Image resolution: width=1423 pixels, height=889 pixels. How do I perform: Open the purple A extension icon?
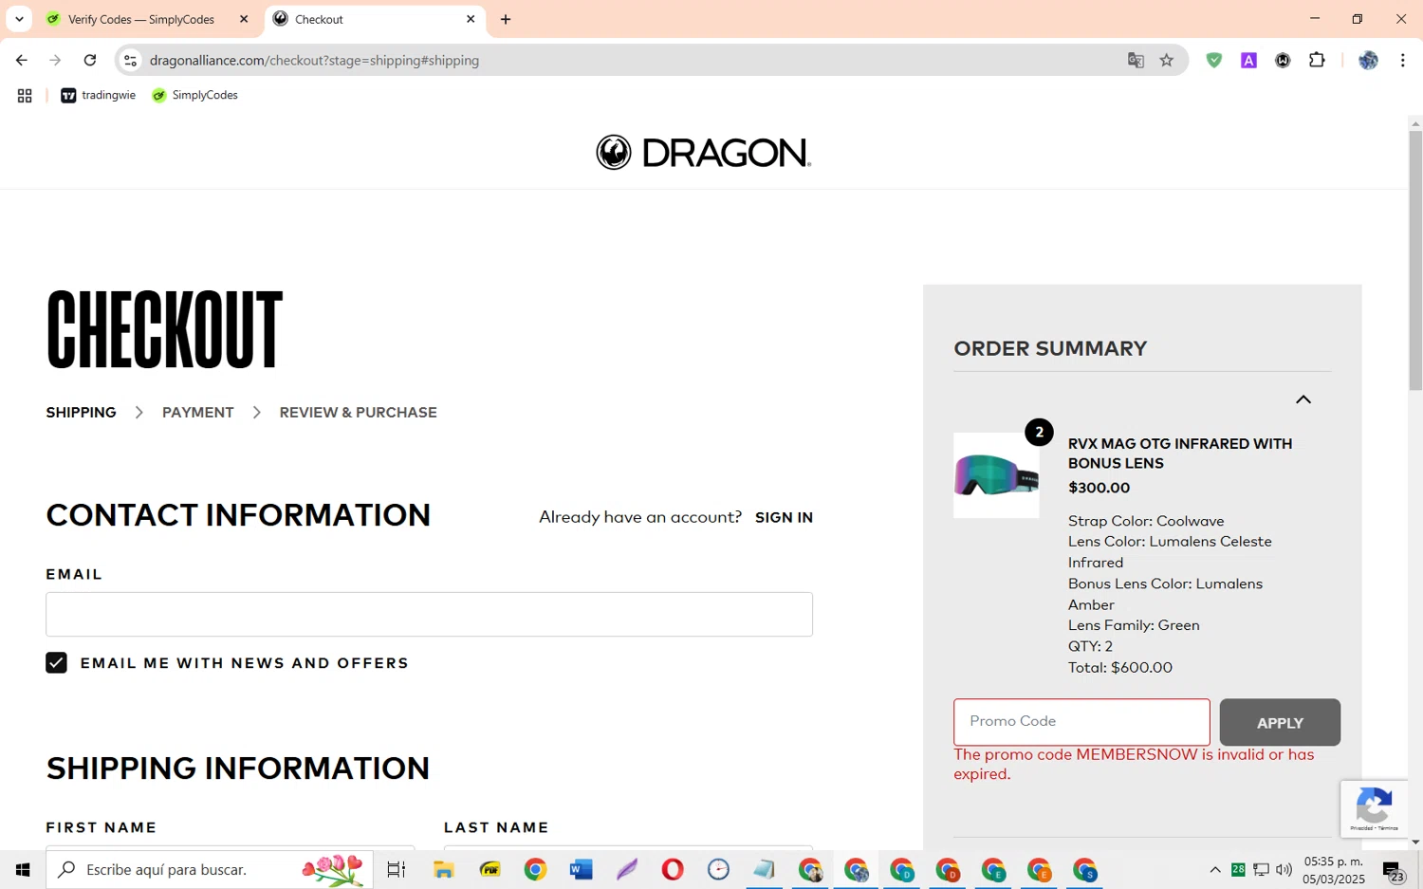[1248, 60]
